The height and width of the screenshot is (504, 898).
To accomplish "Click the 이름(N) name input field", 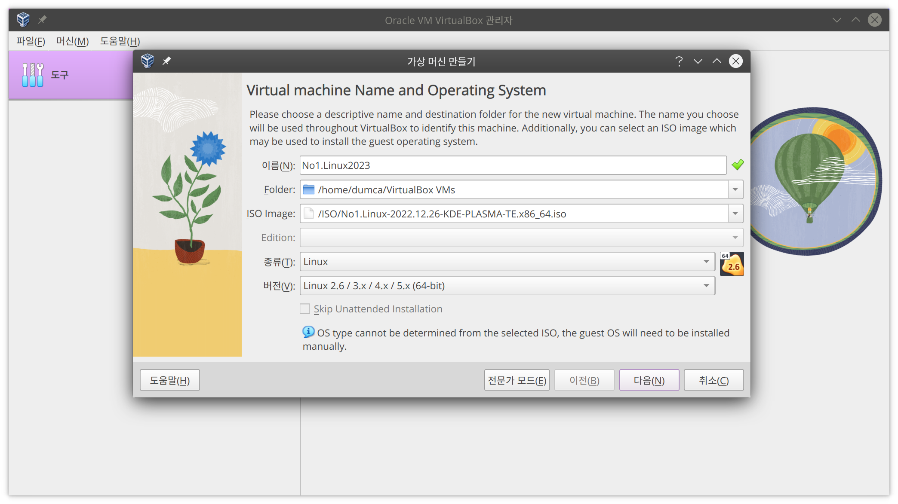I will 513,165.
